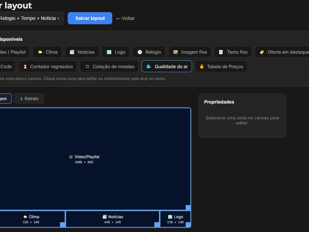Click the Logo zone corner handle
Screen dimensions: 309x232
tap(188, 225)
